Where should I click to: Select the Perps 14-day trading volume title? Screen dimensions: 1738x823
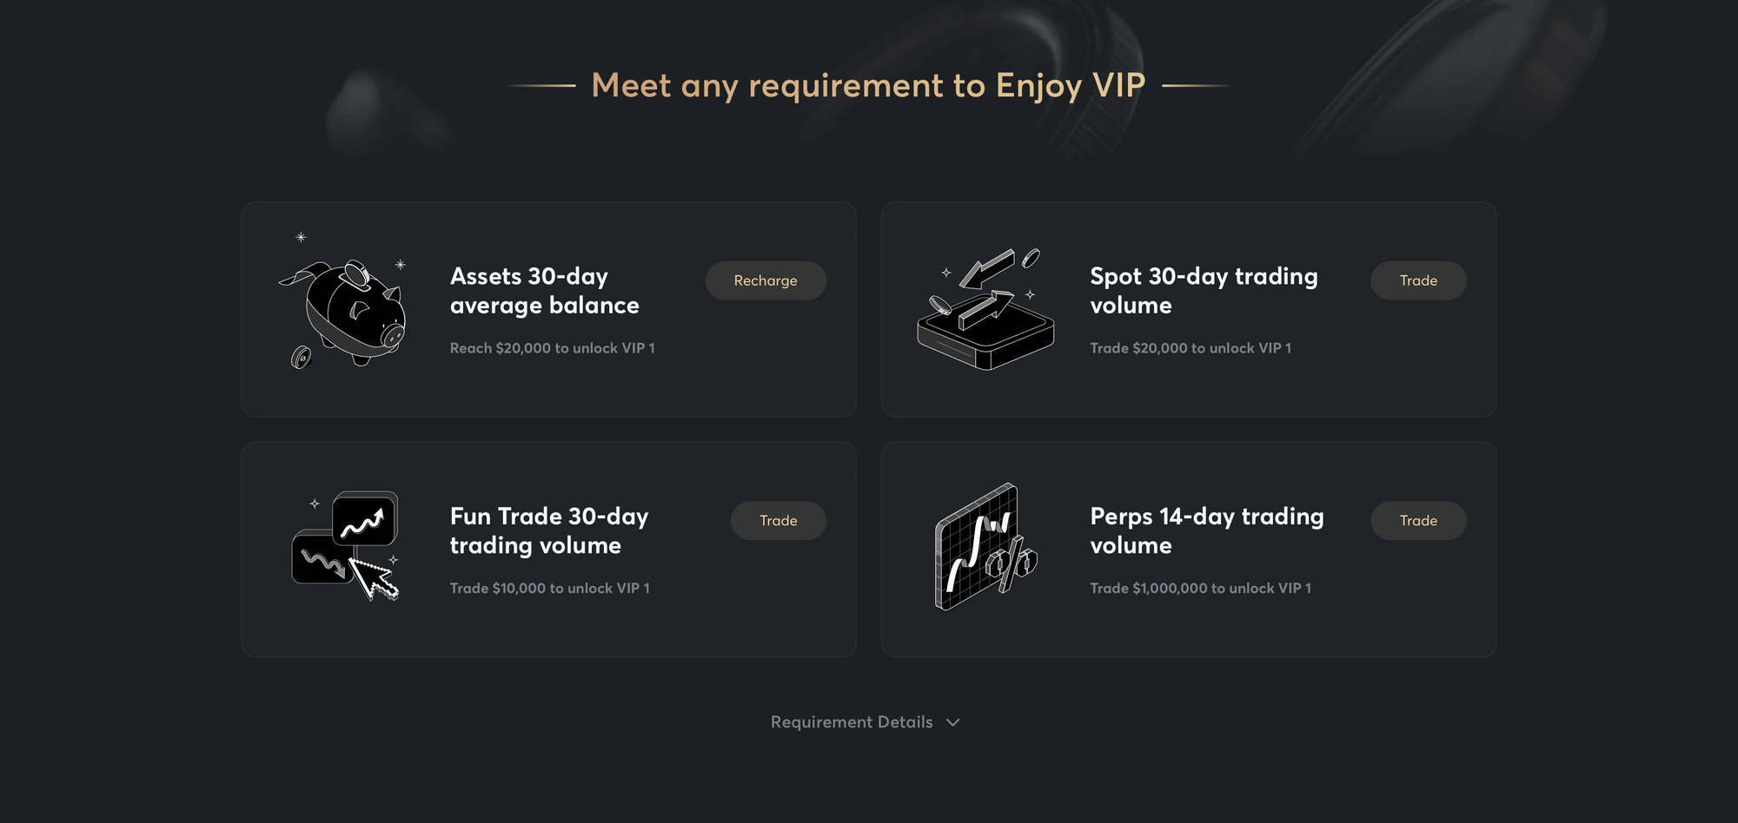coord(1207,530)
